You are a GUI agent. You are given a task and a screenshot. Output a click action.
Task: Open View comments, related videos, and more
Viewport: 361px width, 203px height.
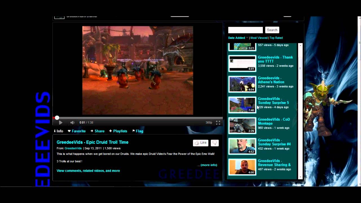[88, 171]
